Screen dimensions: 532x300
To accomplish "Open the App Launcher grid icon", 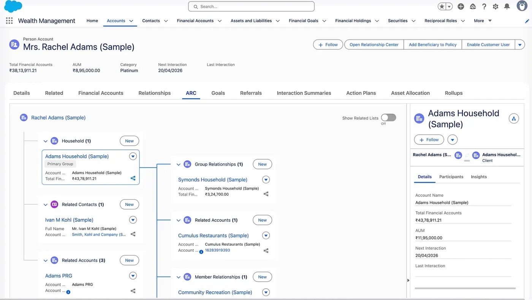I will (x=9, y=21).
